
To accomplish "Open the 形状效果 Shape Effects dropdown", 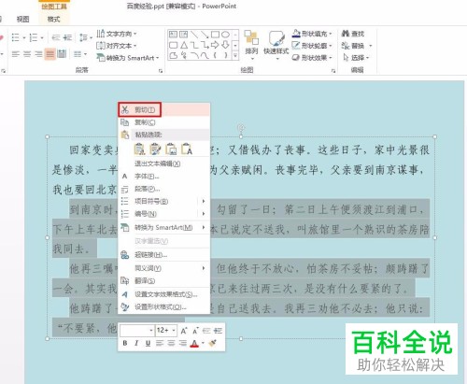I will point(312,58).
